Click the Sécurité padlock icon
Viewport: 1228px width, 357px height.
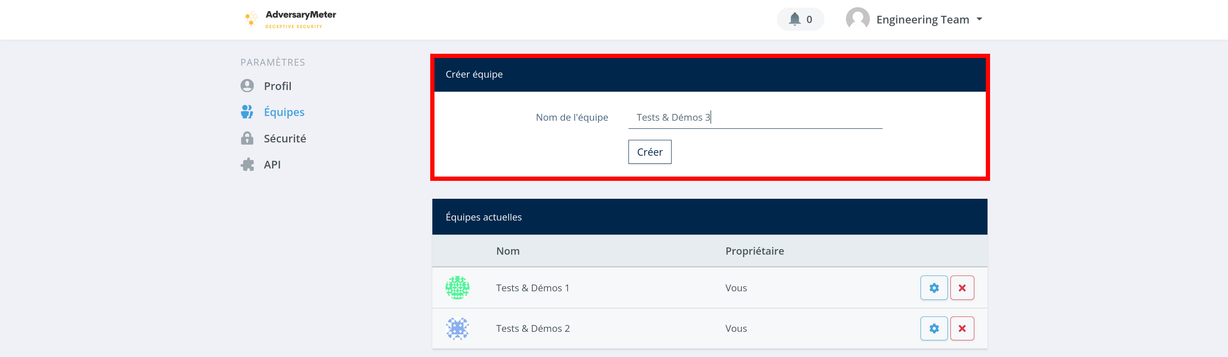(247, 138)
